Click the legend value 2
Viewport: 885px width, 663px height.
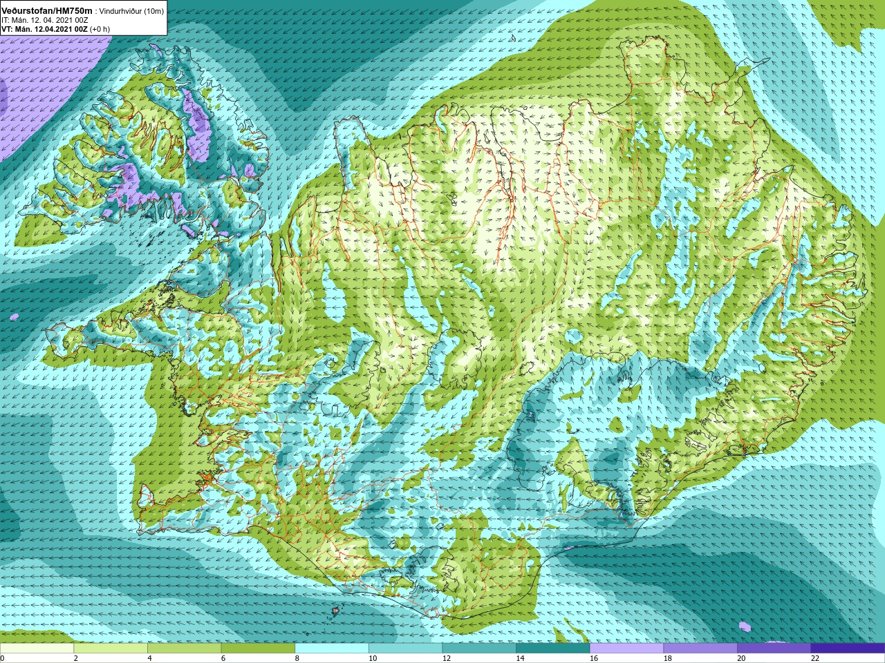click(76, 658)
